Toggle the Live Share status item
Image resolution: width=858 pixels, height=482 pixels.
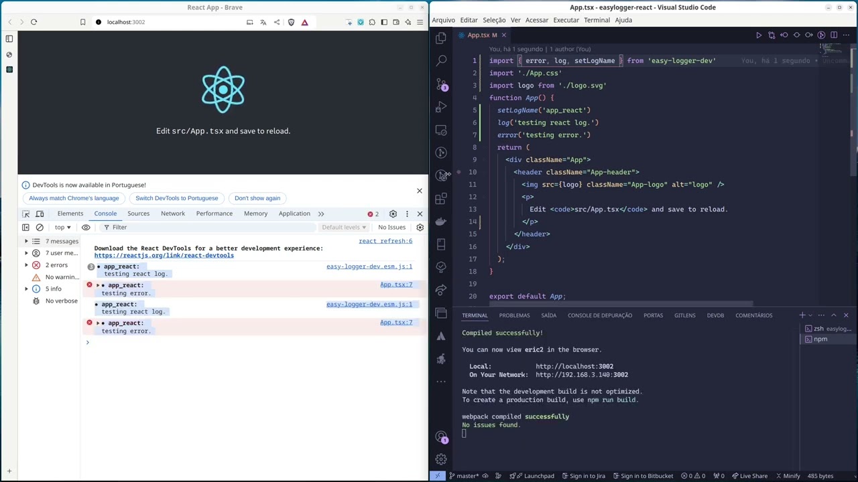tap(749, 476)
